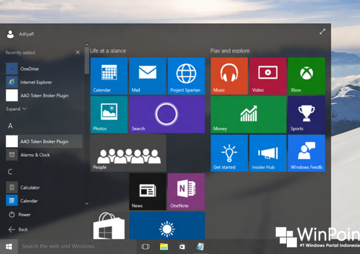Viewport: 360px width, 254px height.
Task: Click the letter C section header
Action: pos(10,171)
